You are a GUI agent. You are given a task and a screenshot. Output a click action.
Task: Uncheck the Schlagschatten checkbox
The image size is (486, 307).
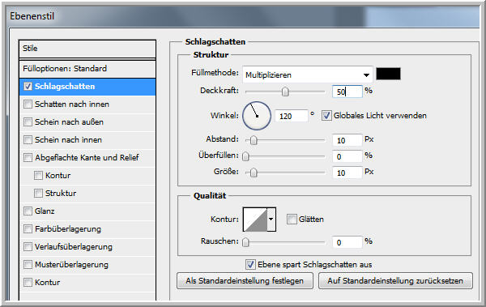coord(28,86)
